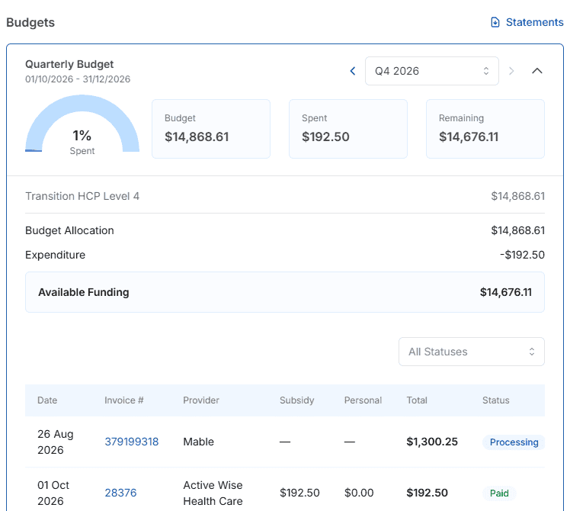
Task: Click the Statements download document icon
Action: [x=495, y=22]
